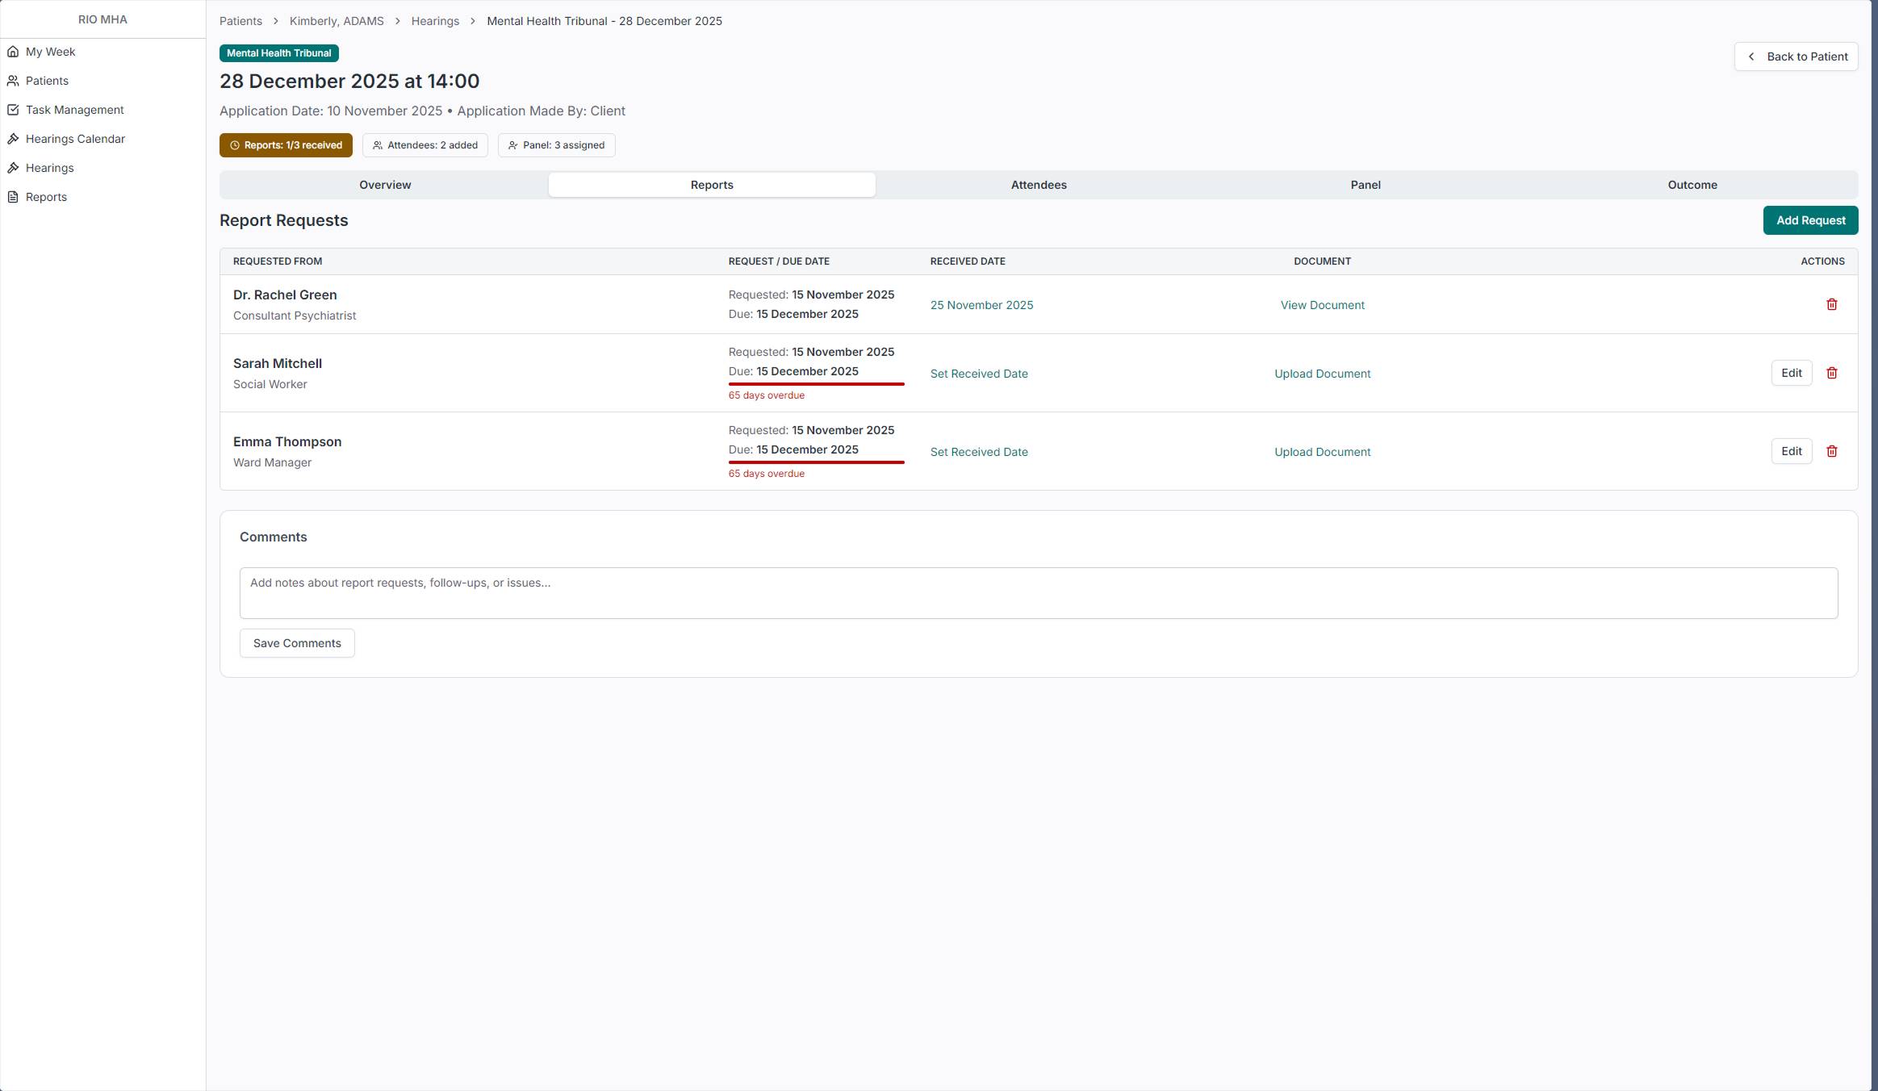Click the Request / Due Date column header
1878x1091 pixels.
[x=779, y=261]
